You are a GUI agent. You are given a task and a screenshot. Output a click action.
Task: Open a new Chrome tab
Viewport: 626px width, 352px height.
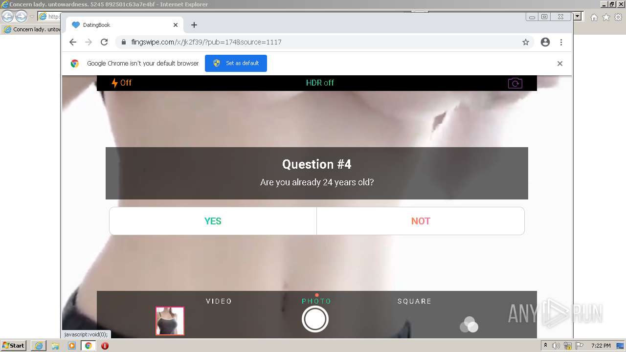[194, 25]
